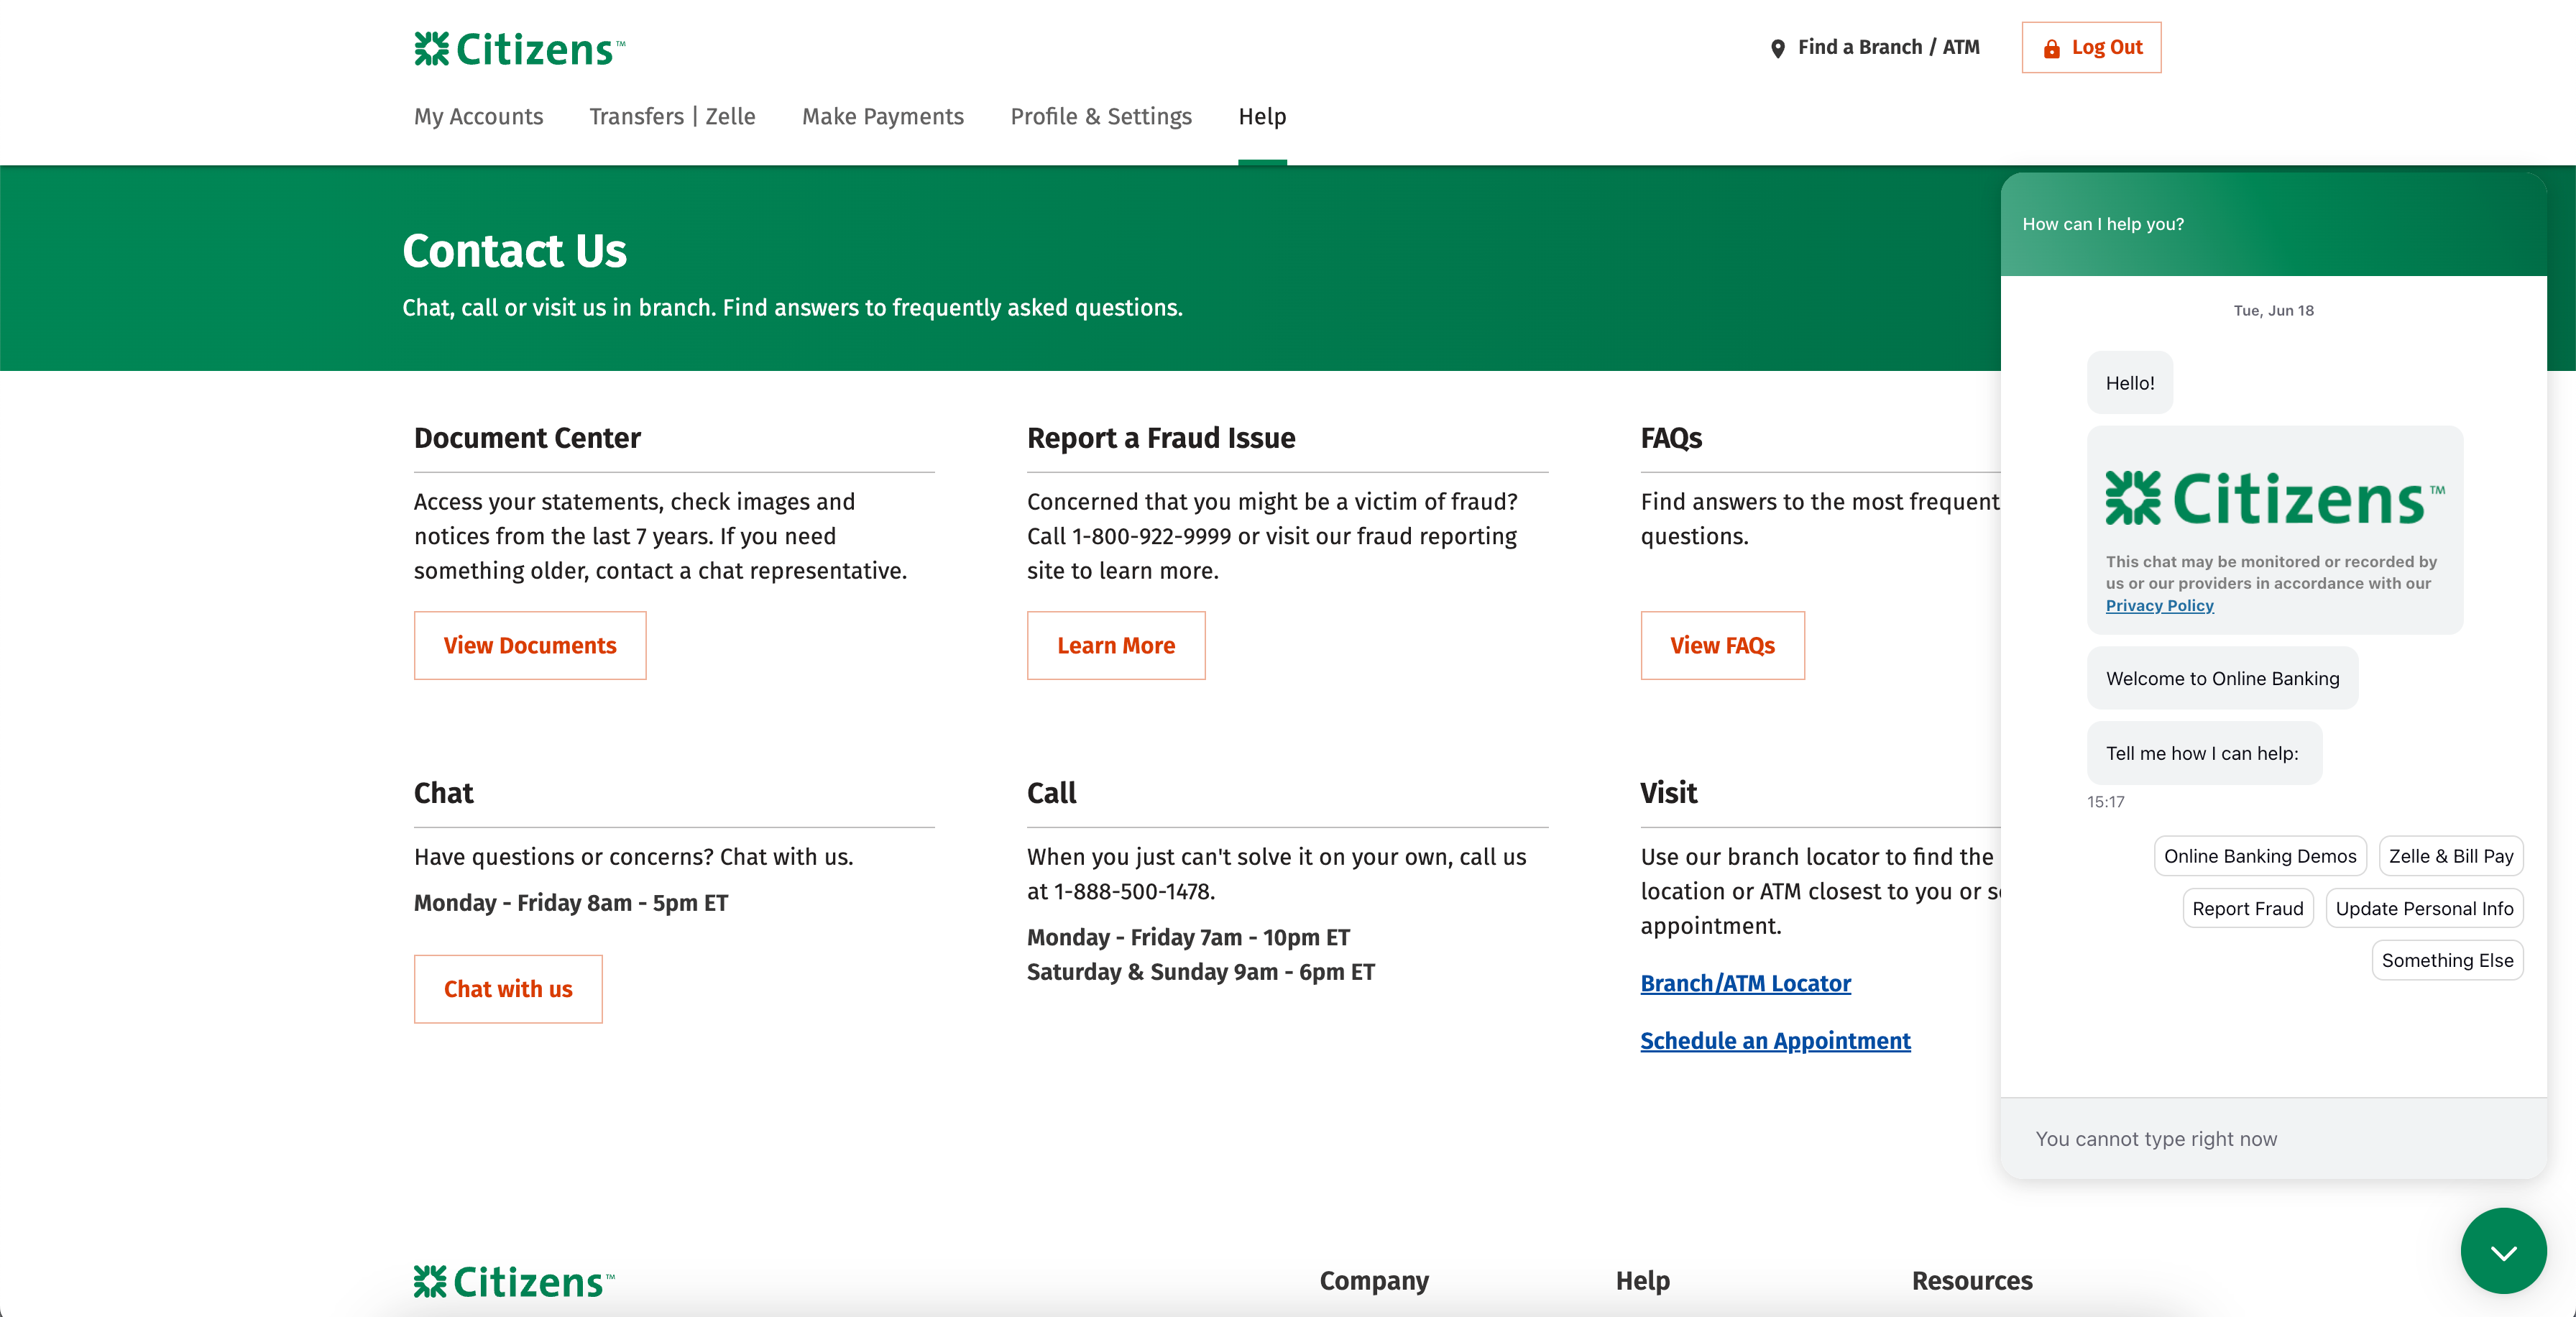Go to Make Payments tab
The image size is (2576, 1317).
tap(882, 116)
